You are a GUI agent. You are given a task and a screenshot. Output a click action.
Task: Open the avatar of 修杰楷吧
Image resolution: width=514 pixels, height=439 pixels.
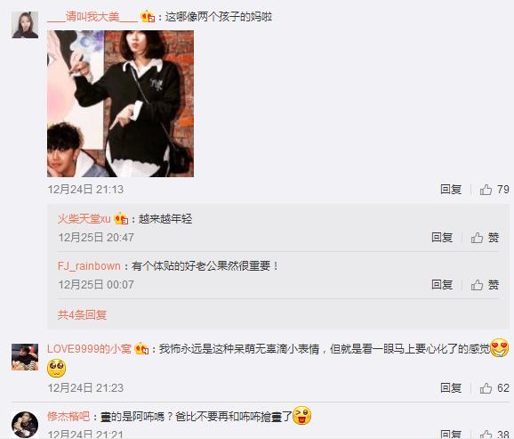25,424
